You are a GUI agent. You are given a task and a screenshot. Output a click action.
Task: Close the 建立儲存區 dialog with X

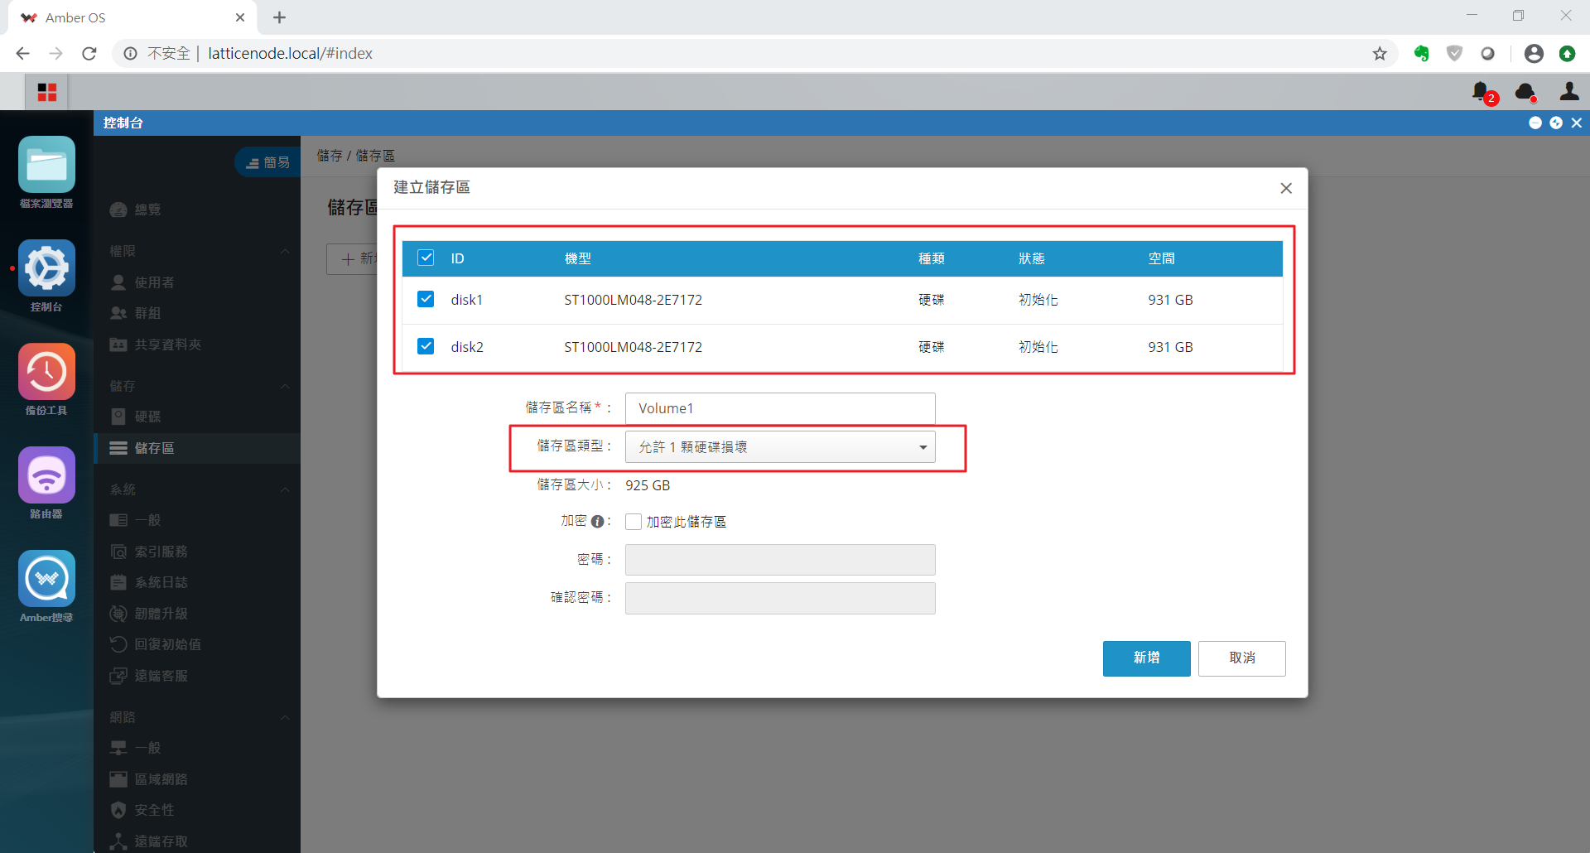pos(1286,188)
